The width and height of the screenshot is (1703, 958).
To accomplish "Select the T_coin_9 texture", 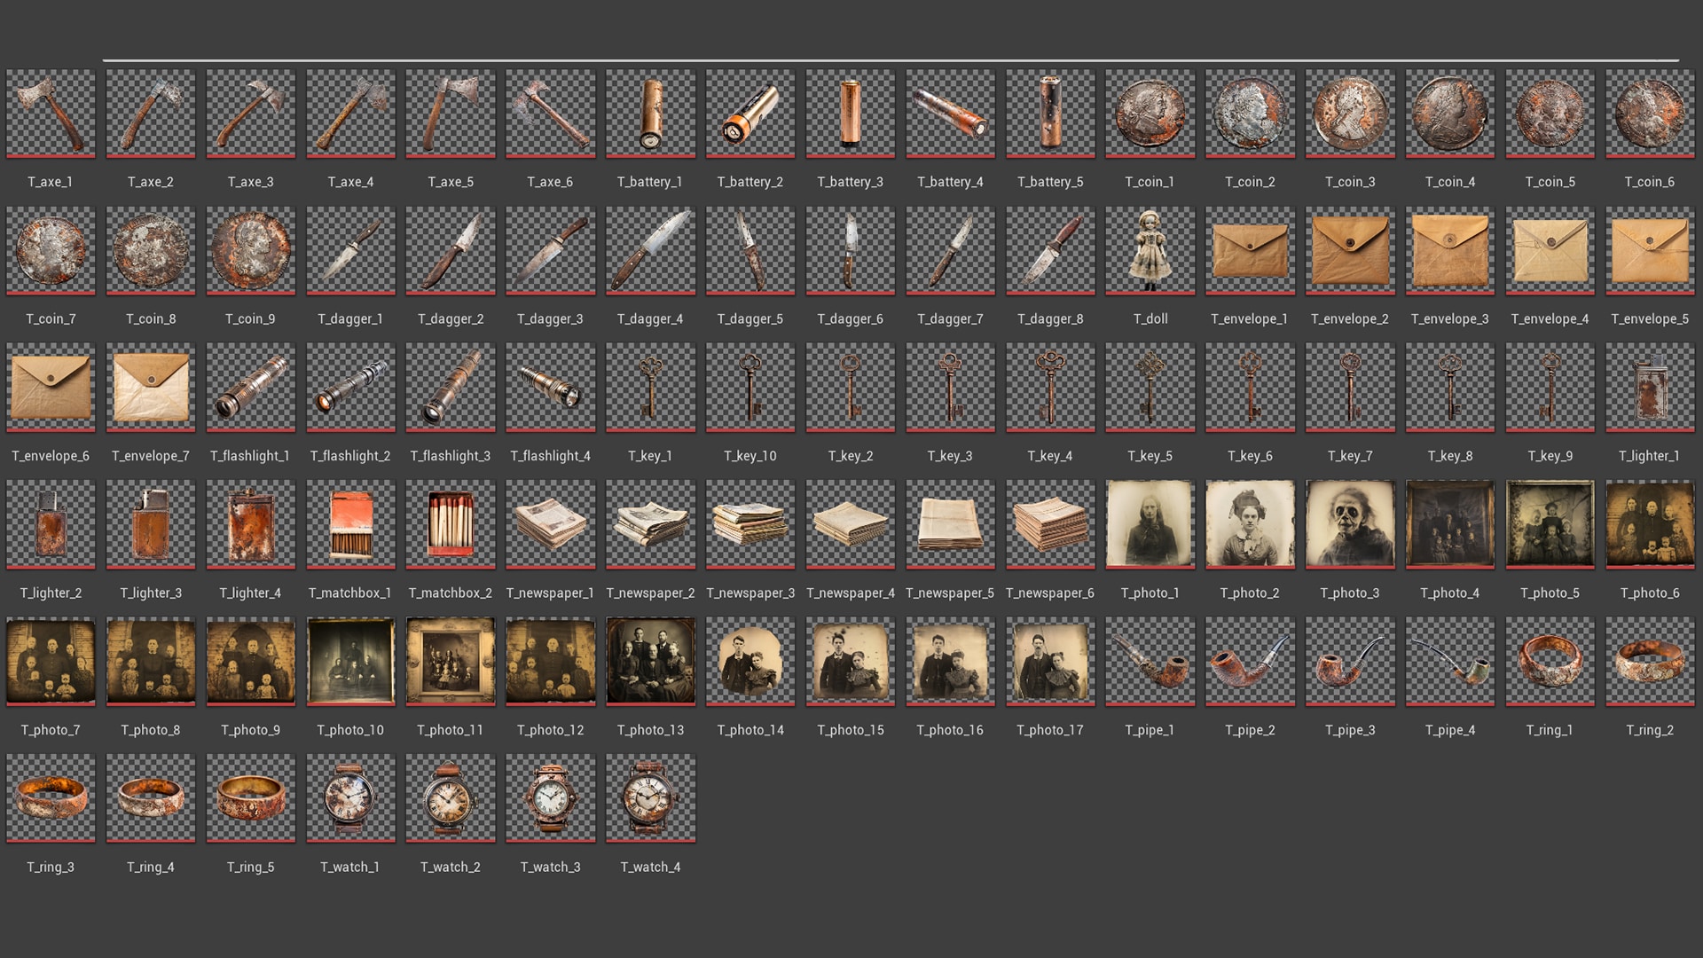I will coord(250,250).
